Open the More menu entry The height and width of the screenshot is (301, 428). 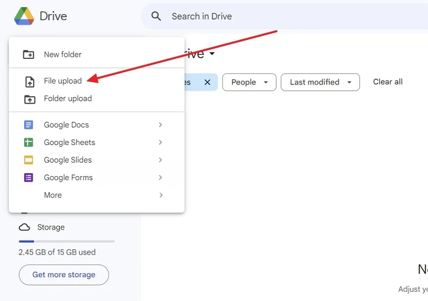[x=97, y=195]
